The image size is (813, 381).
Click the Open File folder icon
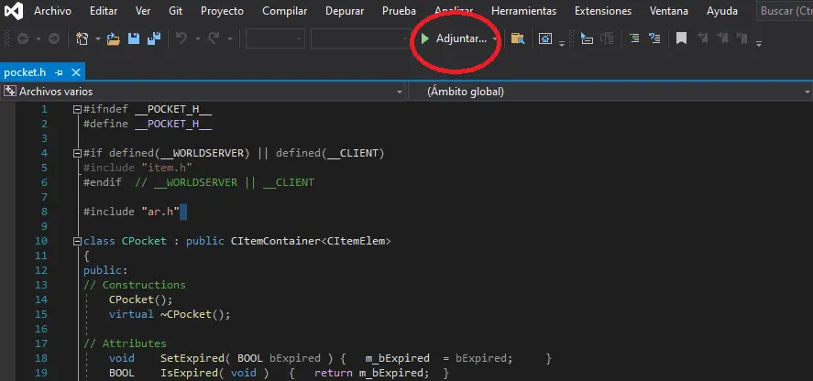[x=114, y=38]
